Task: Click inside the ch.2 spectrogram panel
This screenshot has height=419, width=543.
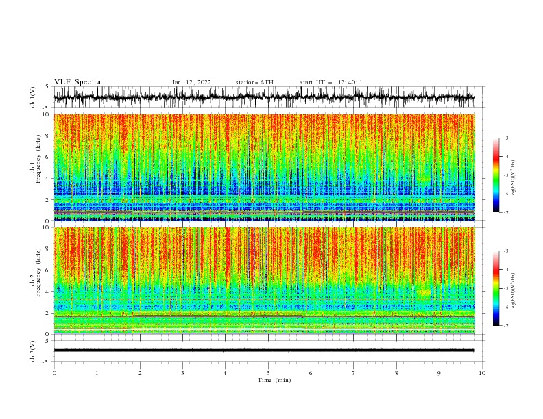Action: [264, 281]
